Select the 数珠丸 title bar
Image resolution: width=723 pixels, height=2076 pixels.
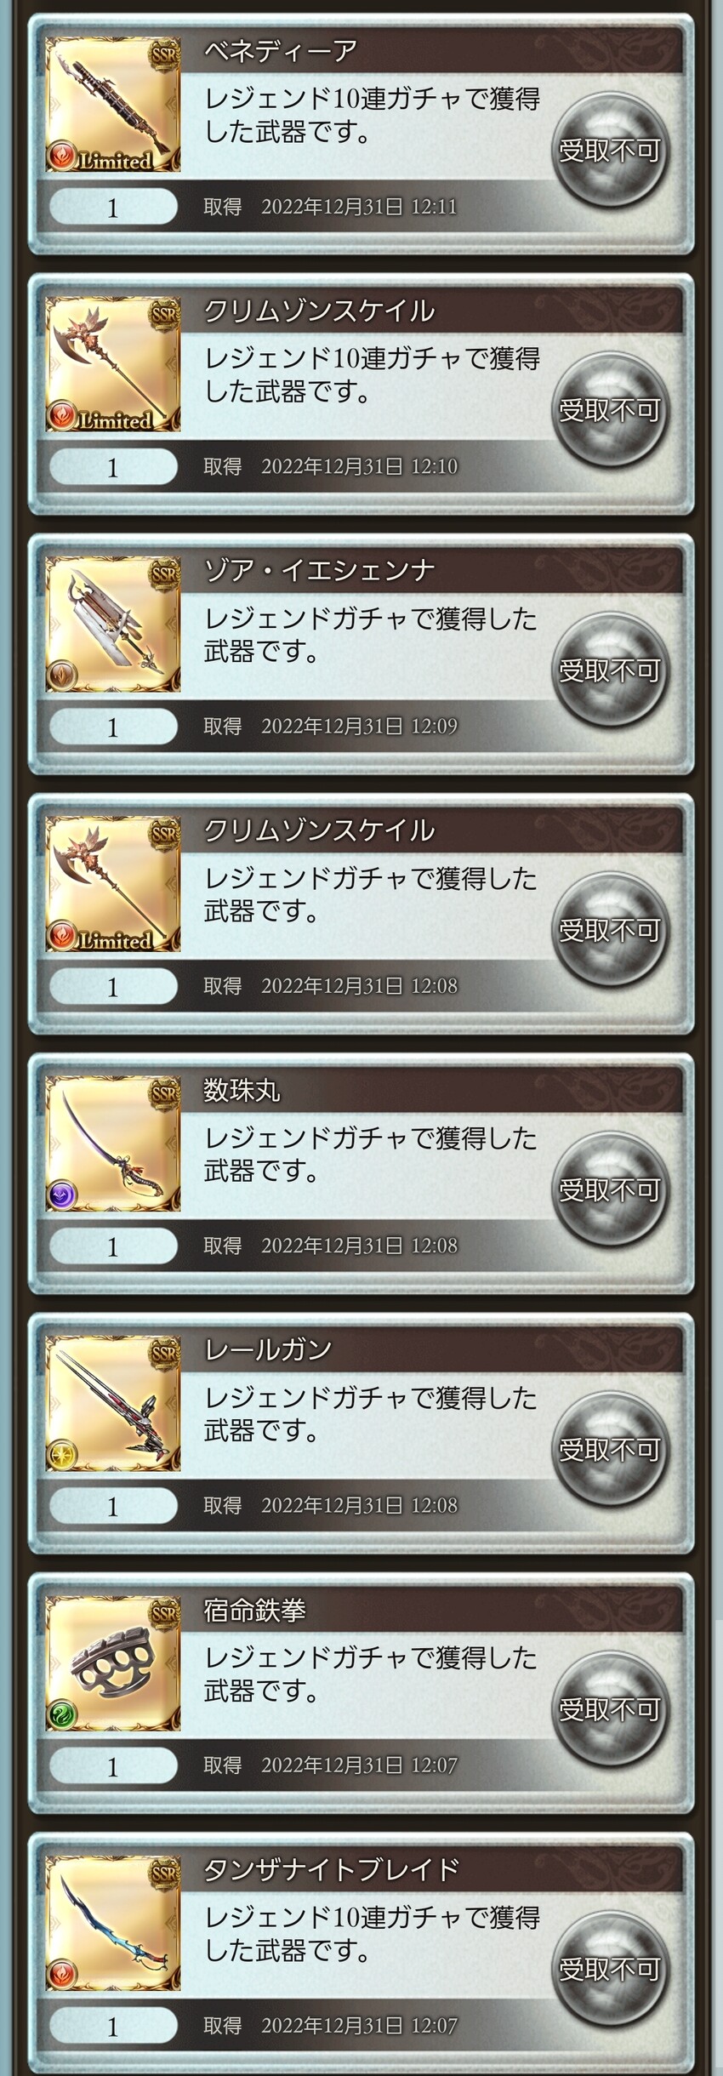pos(434,1090)
